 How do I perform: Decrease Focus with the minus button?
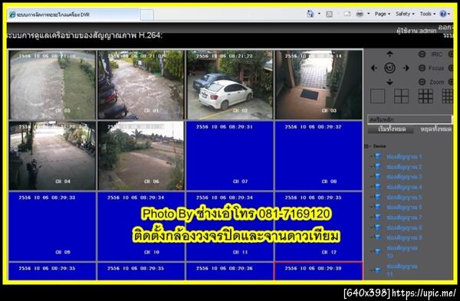[422, 68]
